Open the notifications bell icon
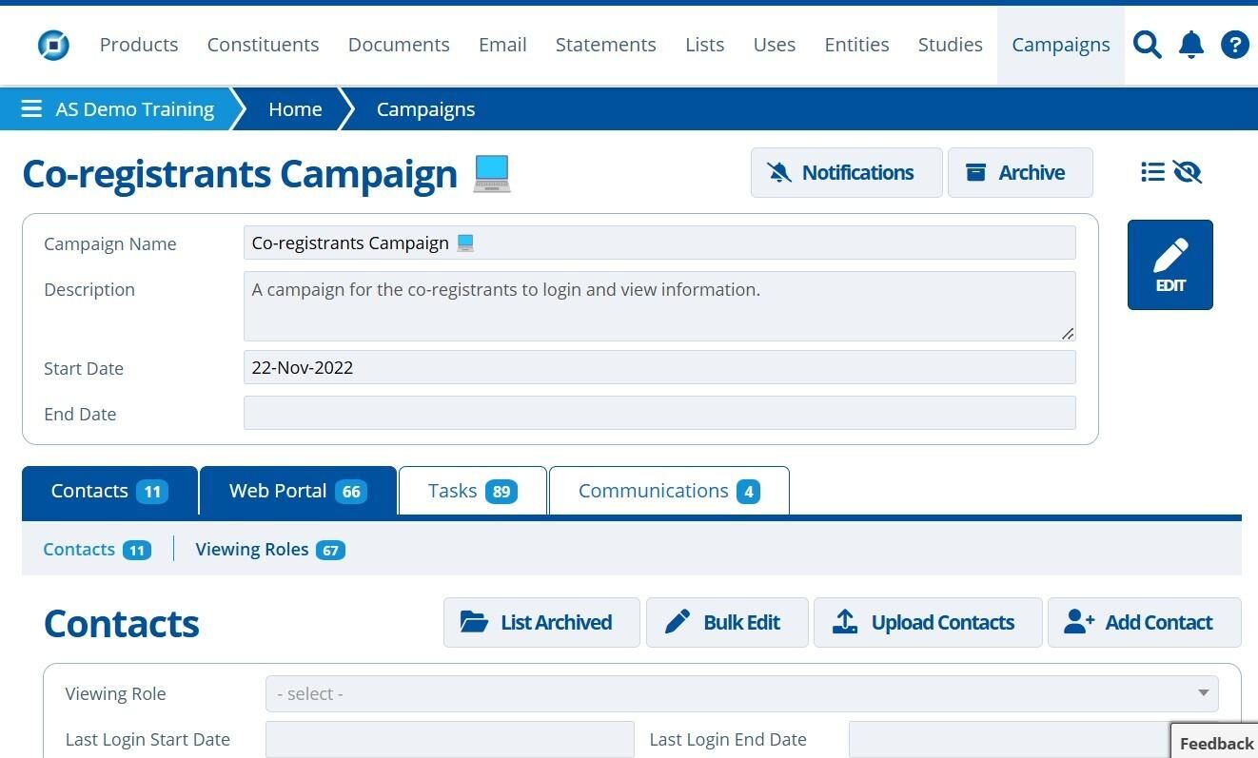Viewport: 1258px width, 758px height. (1191, 45)
